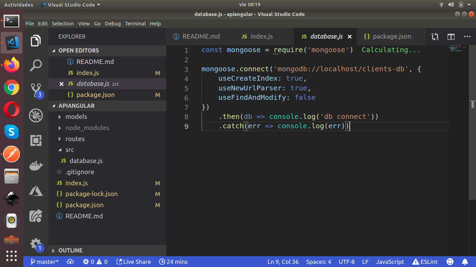Open the Terminal menu in the menu bar
Viewport: 476px width, 267px height.
(135, 24)
